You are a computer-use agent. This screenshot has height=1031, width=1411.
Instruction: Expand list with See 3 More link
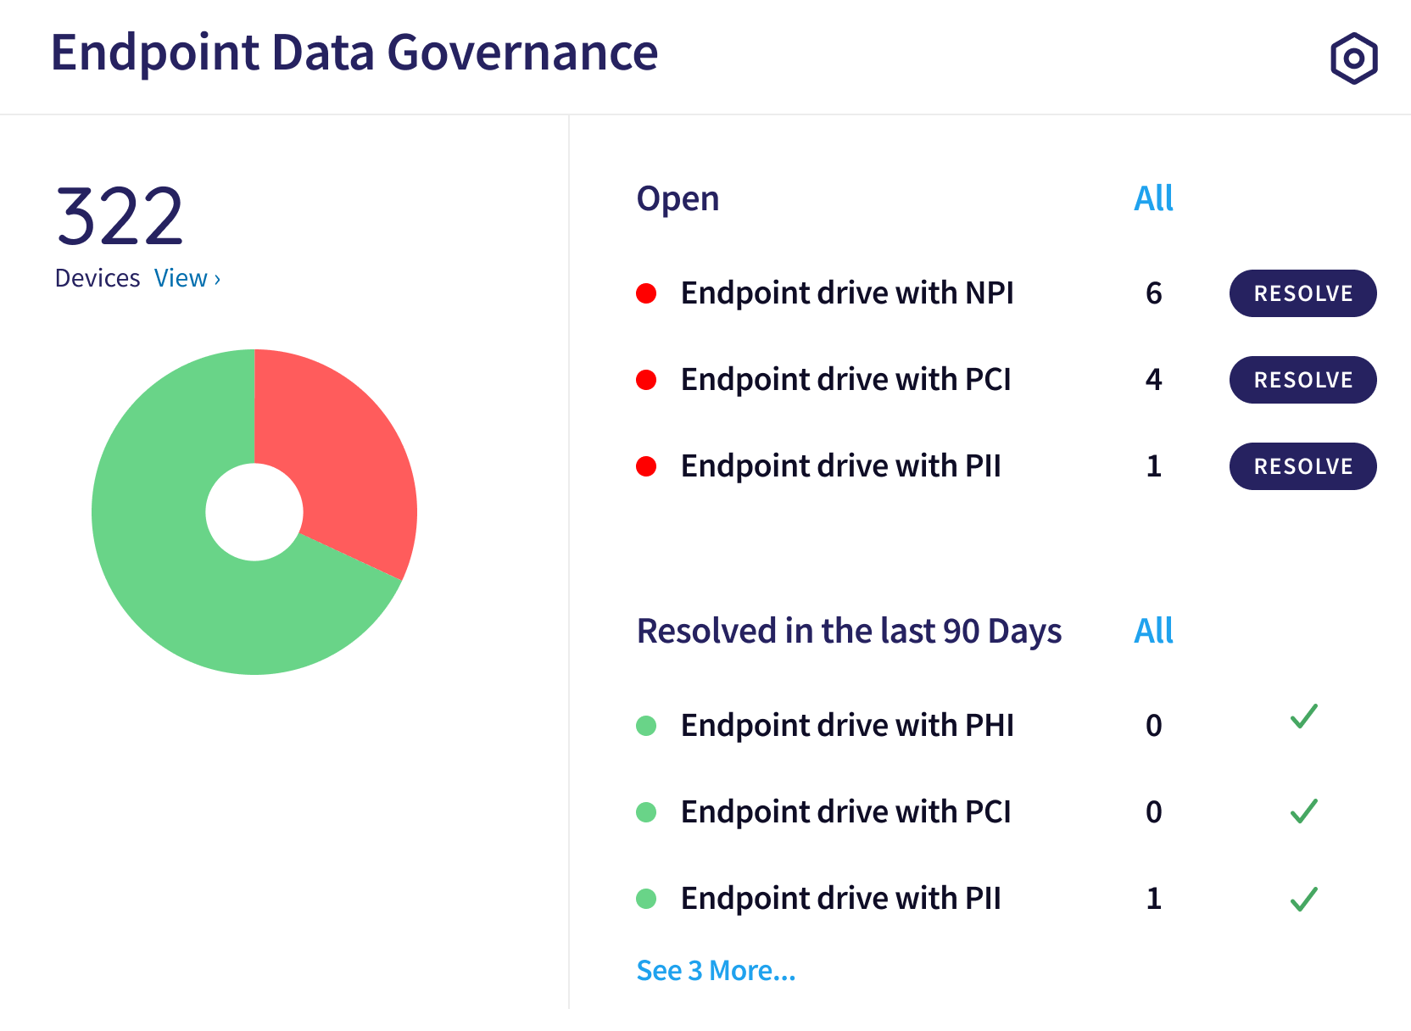pos(716,970)
